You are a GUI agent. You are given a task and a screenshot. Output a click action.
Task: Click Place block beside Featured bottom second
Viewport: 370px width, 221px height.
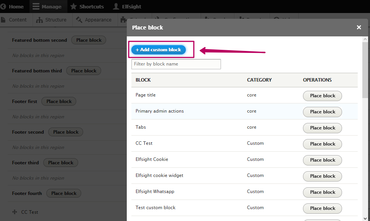[x=89, y=40]
